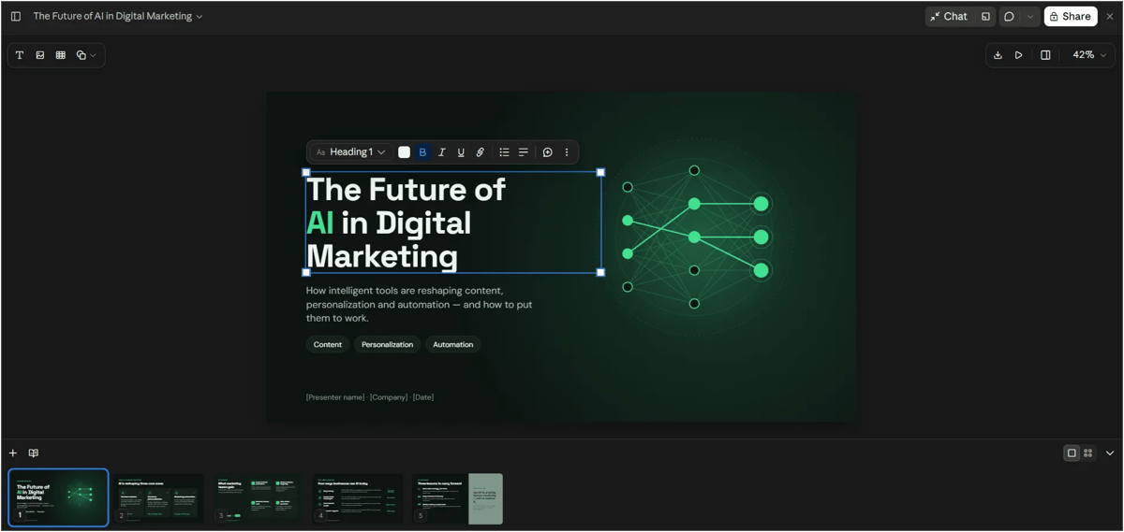Click the pop-out icon beside Chat
The image size is (1124, 532).
pyautogui.click(x=985, y=16)
